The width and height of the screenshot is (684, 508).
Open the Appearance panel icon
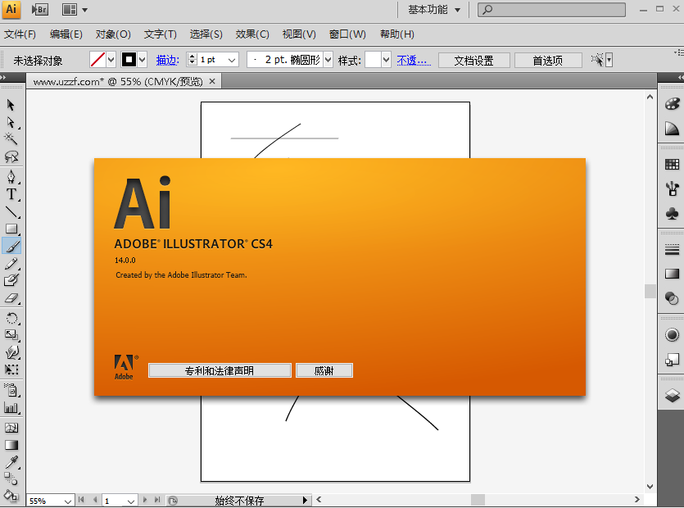(672, 335)
